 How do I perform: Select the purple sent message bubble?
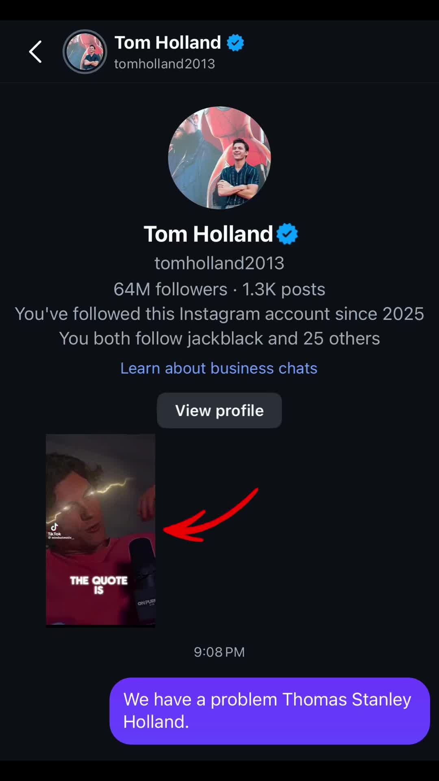pyautogui.click(x=269, y=711)
